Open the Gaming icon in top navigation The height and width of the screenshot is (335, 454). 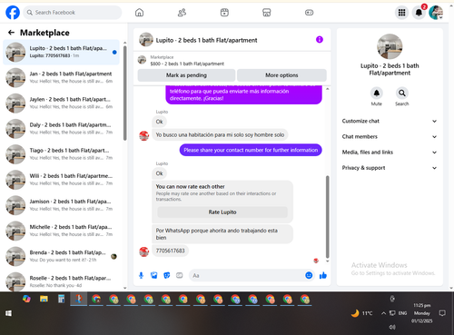tap(309, 13)
